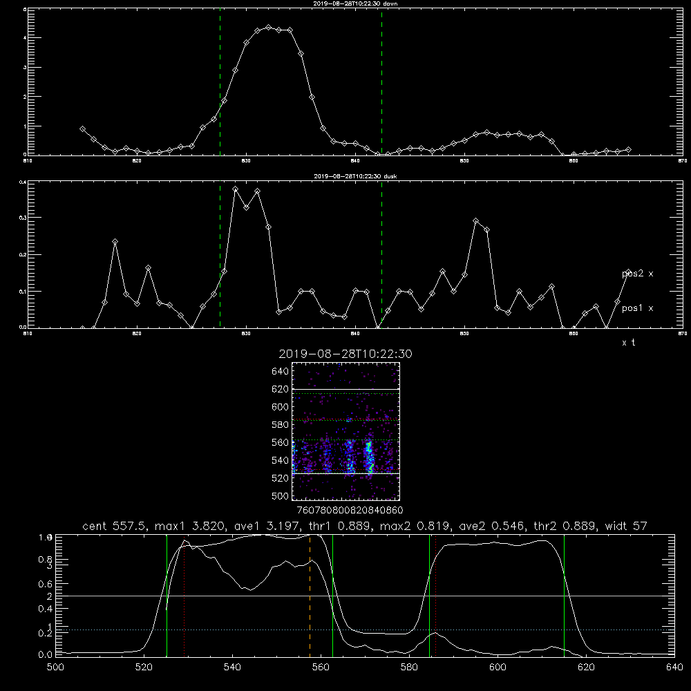
Task: Click the 'thr1 0.889' value in stats line
Action: 342,526
